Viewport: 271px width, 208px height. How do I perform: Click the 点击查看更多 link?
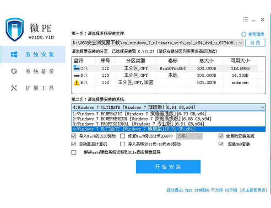point(254,190)
